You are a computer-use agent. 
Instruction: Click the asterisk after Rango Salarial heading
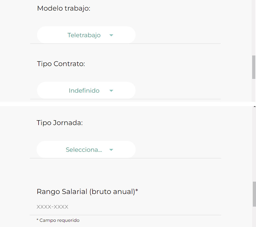(x=137, y=191)
